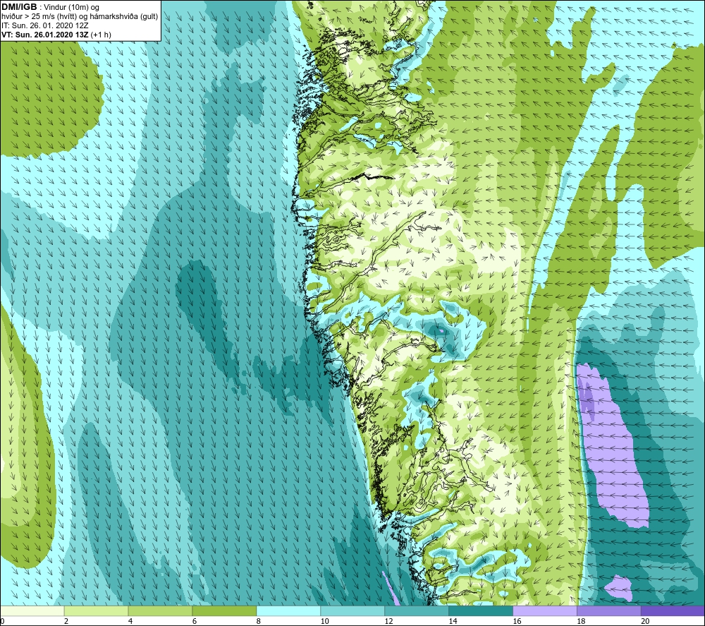Image resolution: width=705 pixels, height=626 pixels.
Task: Select the 12–14 m/s teal swatch
Action: (x=417, y=610)
